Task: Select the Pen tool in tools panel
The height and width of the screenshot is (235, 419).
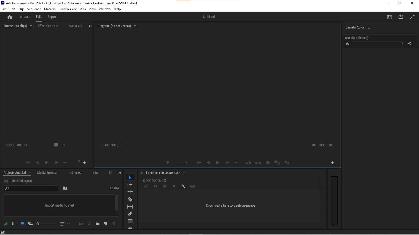Action: 130,214
